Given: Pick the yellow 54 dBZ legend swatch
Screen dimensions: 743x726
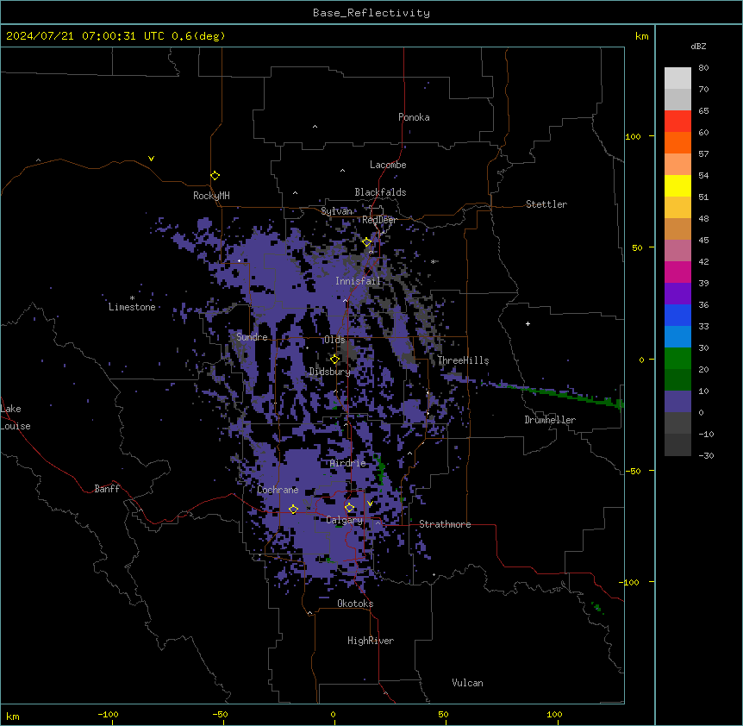Looking at the screenshot, I should click(x=677, y=185).
